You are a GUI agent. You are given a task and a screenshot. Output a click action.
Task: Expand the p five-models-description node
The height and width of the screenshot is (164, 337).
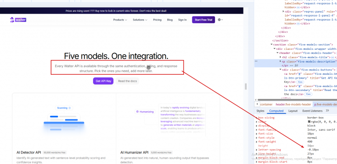tap(280, 61)
